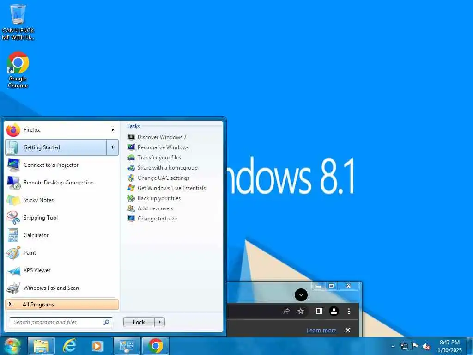
Task: Open Action Center flag icon
Action: (x=415, y=346)
